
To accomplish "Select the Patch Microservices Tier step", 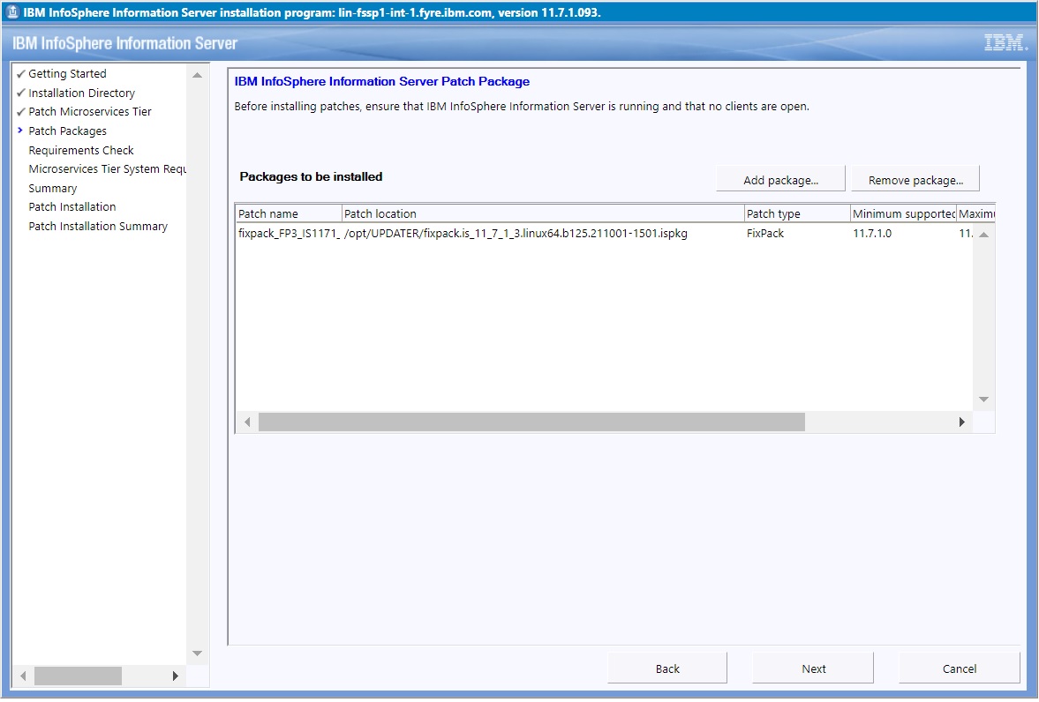I will [89, 111].
